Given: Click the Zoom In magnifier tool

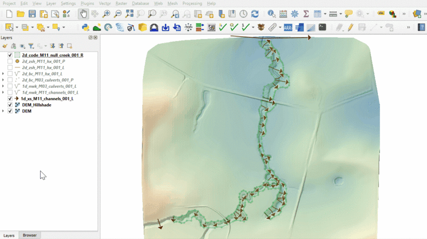Looking at the screenshot, I should coord(106,14).
